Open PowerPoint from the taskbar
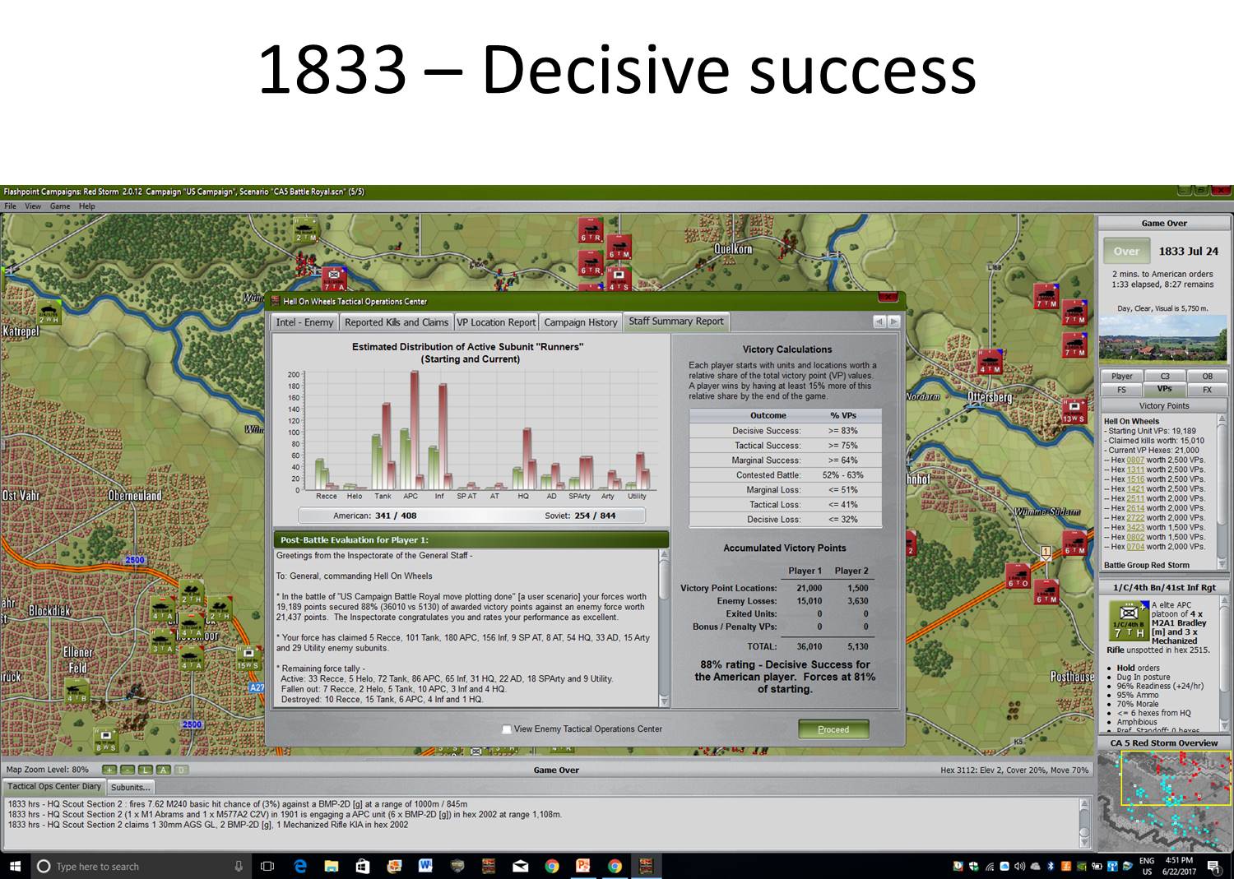The width and height of the screenshot is (1234, 879). (x=583, y=866)
